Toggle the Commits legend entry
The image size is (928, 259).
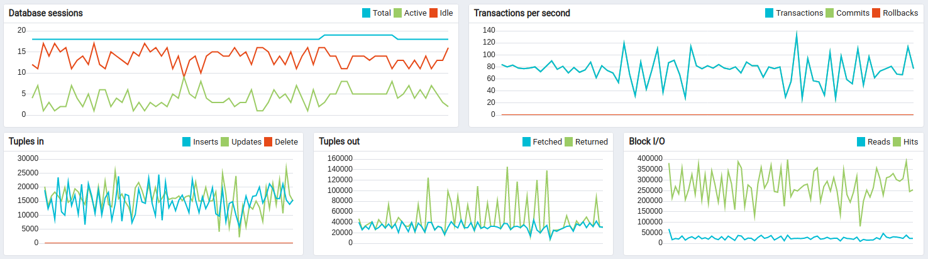coord(853,13)
